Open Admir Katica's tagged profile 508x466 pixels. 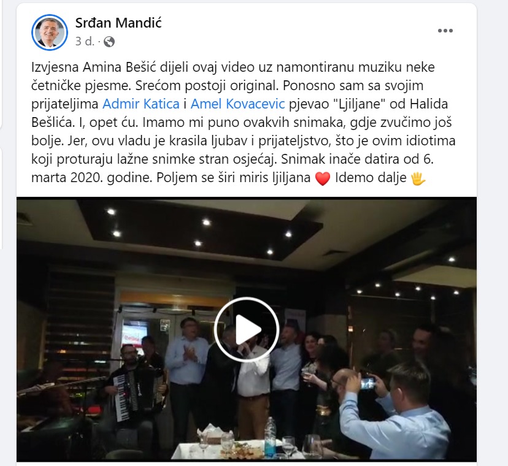pyautogui.click(x=141, y=104)
